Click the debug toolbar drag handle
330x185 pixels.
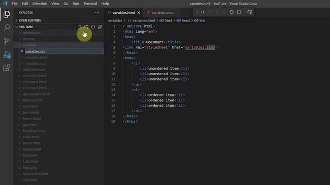coord(197,12)
